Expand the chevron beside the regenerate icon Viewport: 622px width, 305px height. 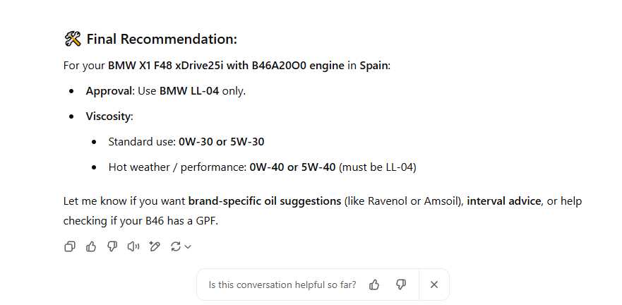(x=188, y=246)
